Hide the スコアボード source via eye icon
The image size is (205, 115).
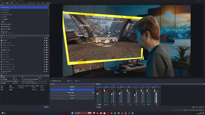[x=45, y=40]
